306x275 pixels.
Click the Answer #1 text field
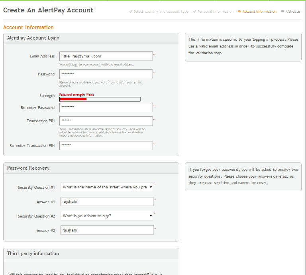coord(107,202)
